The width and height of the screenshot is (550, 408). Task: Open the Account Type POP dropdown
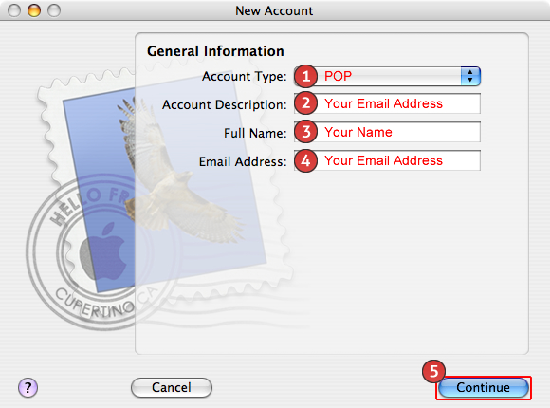coord(387,76)
